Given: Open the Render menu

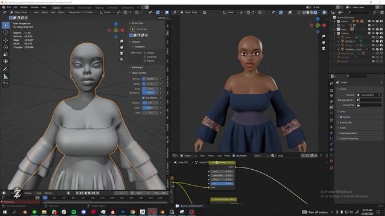Looking at the screenshot, I should coord(24,7).
